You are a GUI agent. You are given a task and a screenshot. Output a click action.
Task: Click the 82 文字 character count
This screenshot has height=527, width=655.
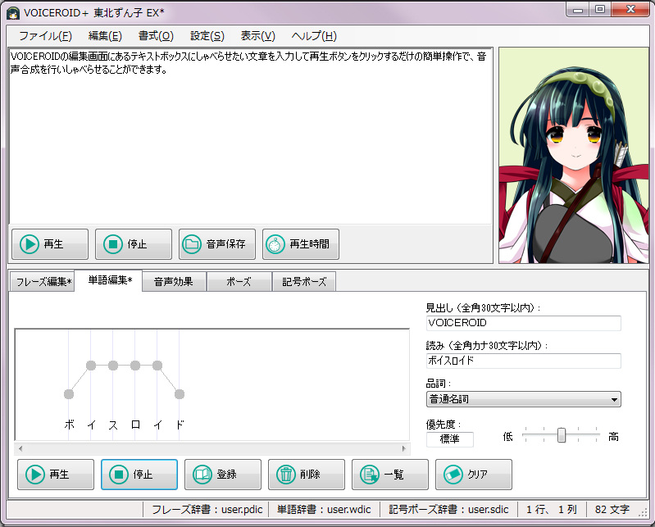pos(612,510)
